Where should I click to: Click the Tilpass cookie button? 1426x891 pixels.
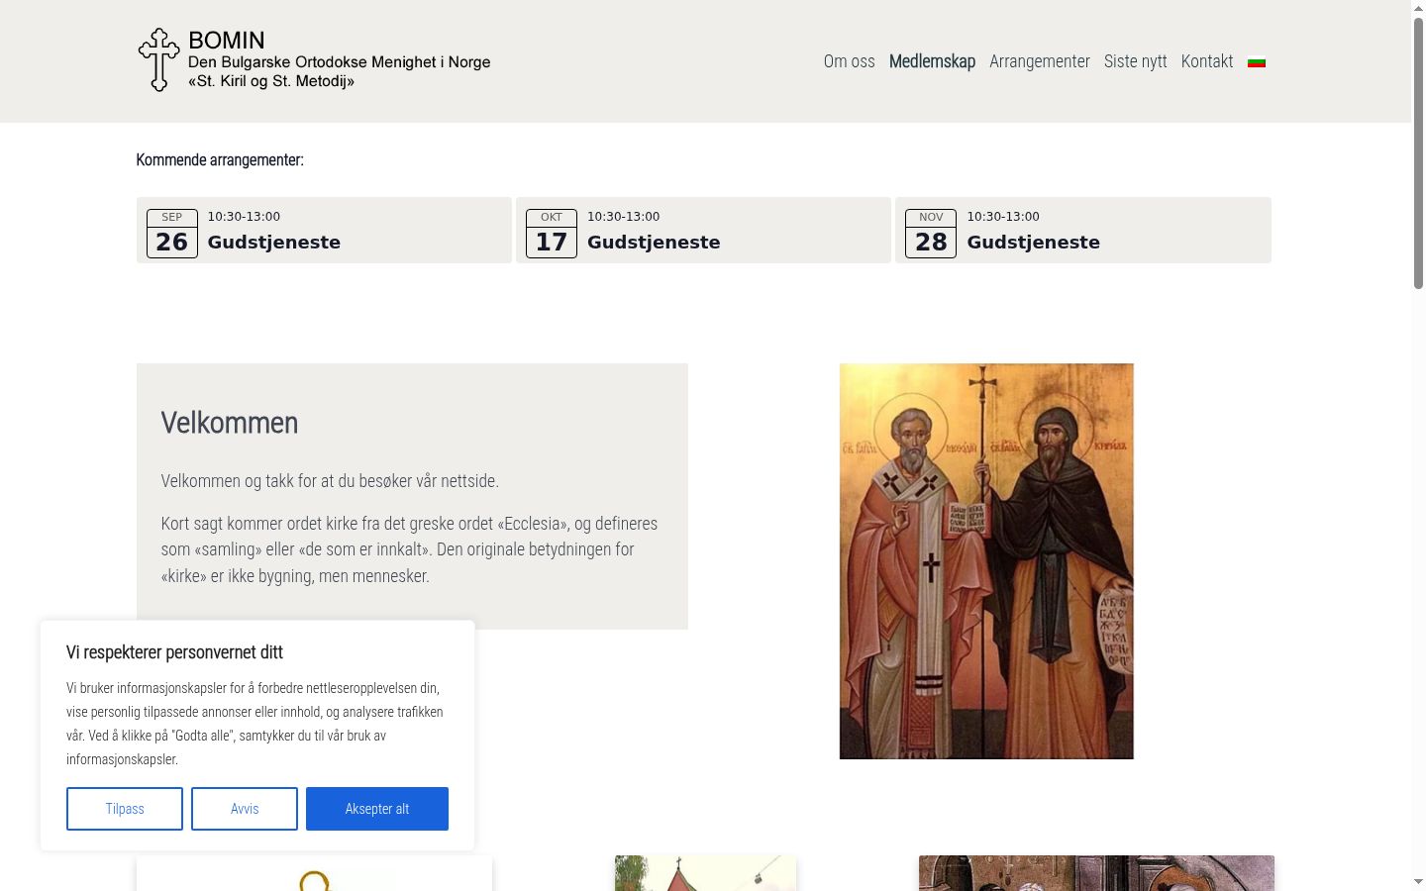click(125, 809)
